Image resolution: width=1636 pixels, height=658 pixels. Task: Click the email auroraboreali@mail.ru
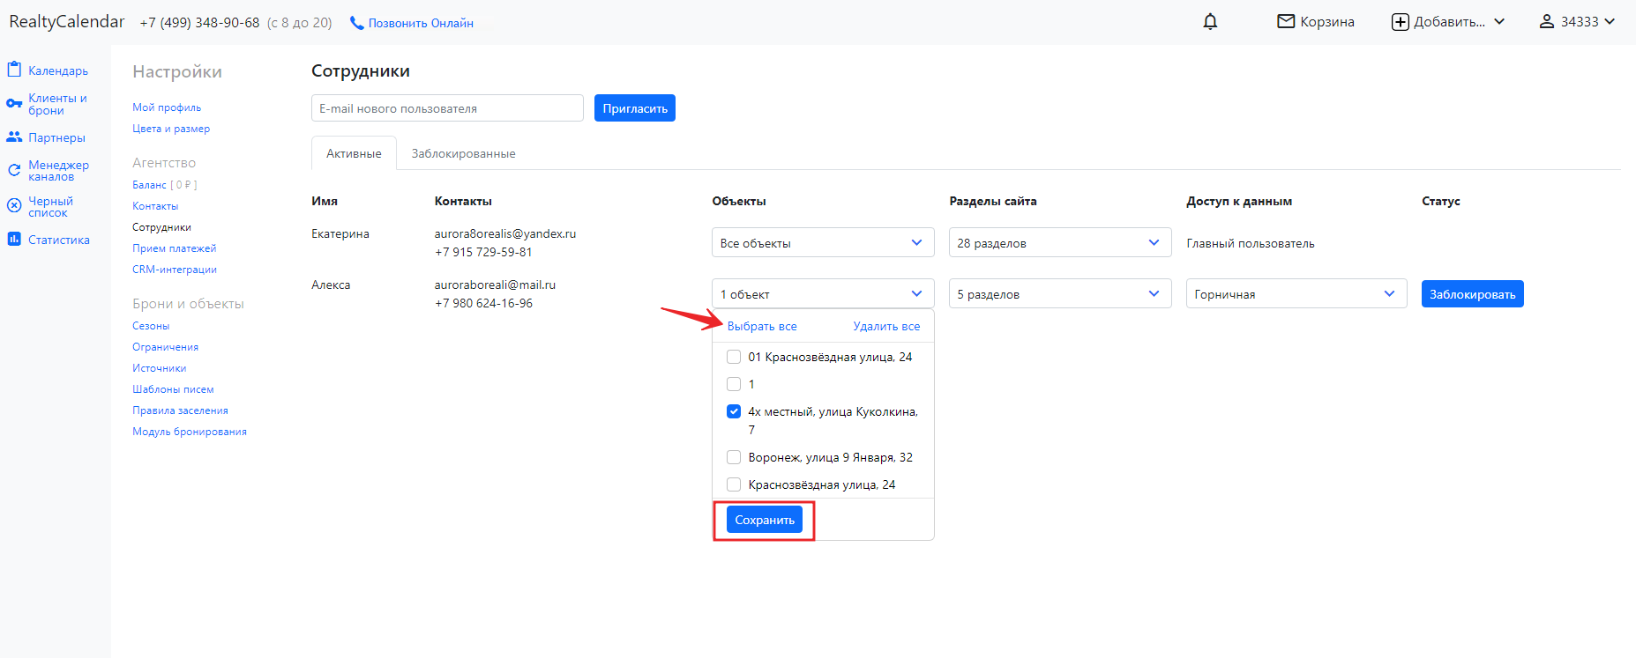click(x=495, y=285)
